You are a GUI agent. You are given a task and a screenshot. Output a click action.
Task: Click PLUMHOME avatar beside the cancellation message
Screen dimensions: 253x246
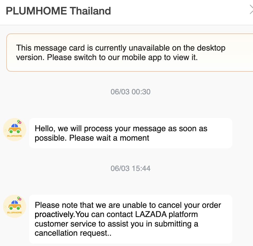coord(15,206)
